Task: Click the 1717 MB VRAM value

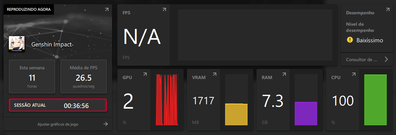Action: point(203,101)
